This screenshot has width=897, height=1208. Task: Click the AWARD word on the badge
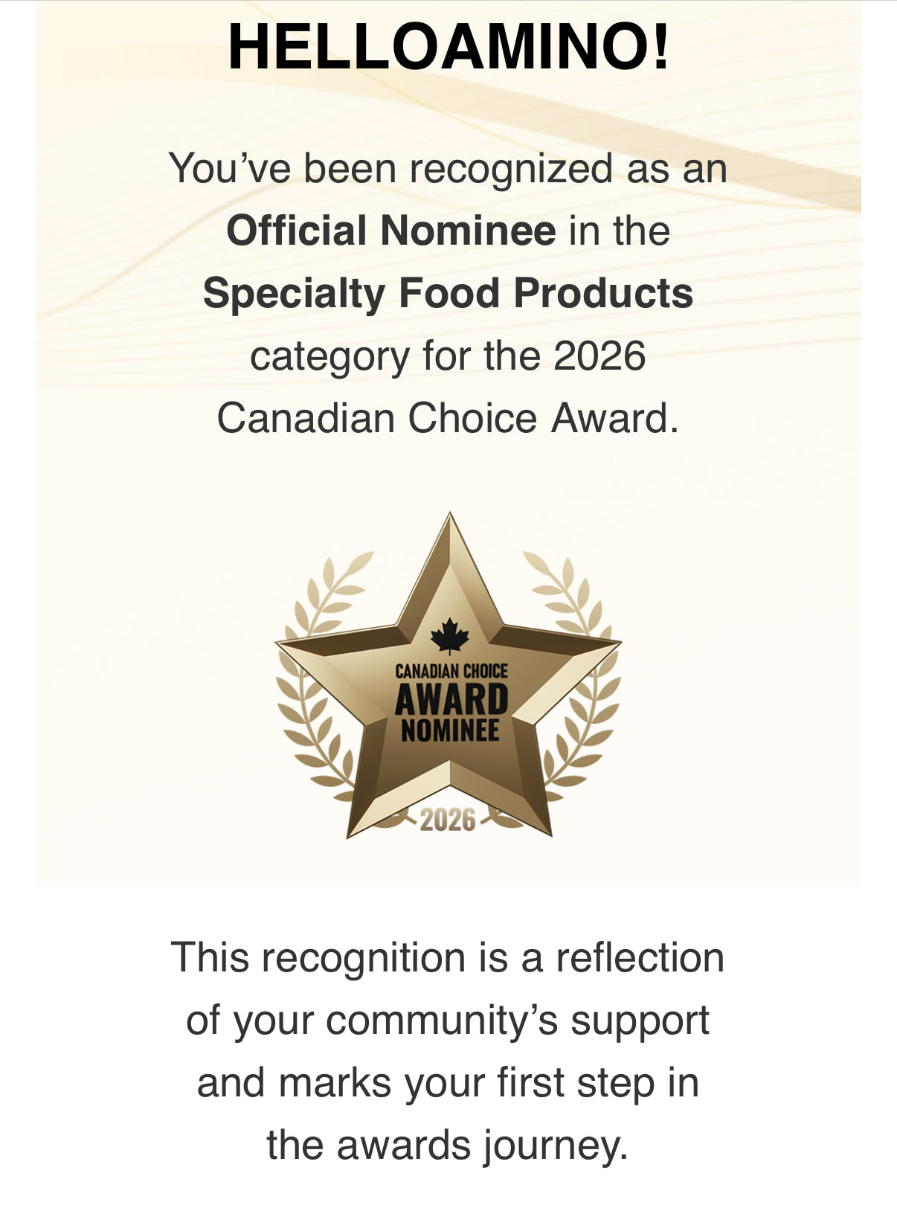(451, 700)
